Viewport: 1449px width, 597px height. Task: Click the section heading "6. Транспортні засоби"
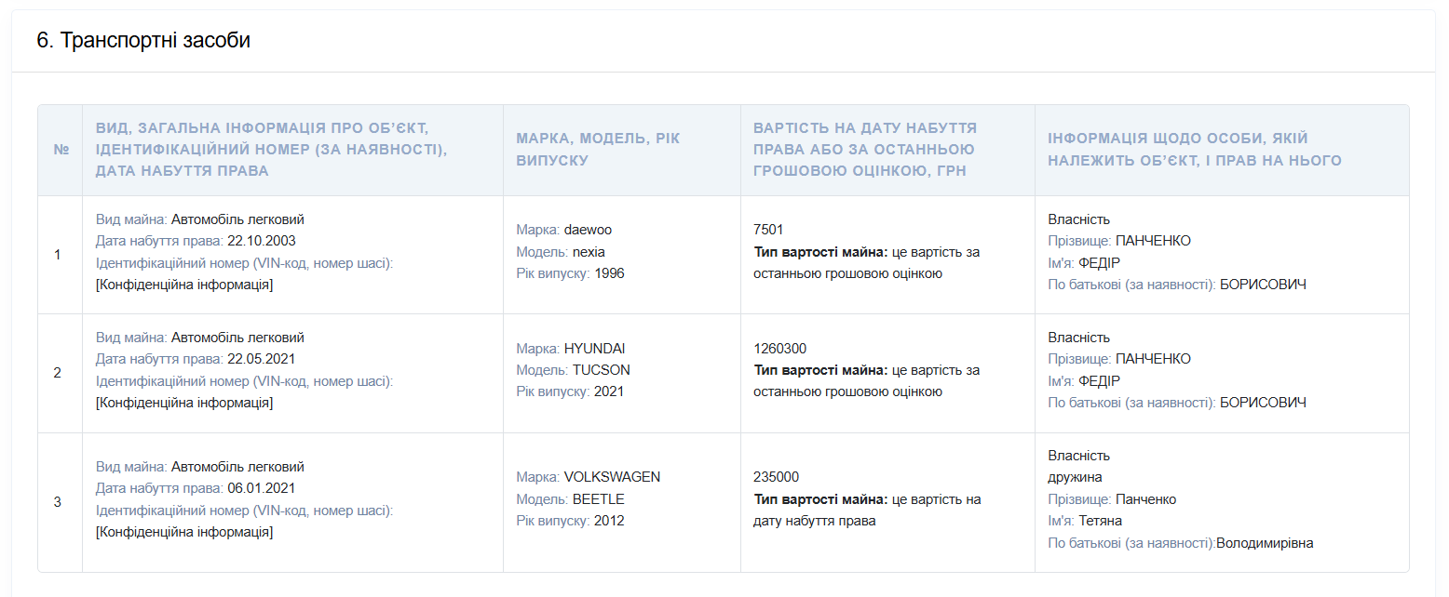pos(143,41)
